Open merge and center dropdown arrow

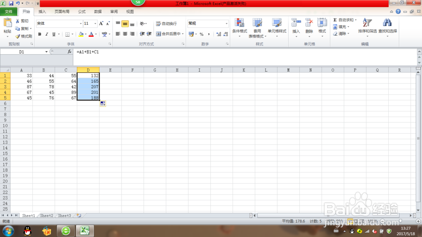(183, 34)
